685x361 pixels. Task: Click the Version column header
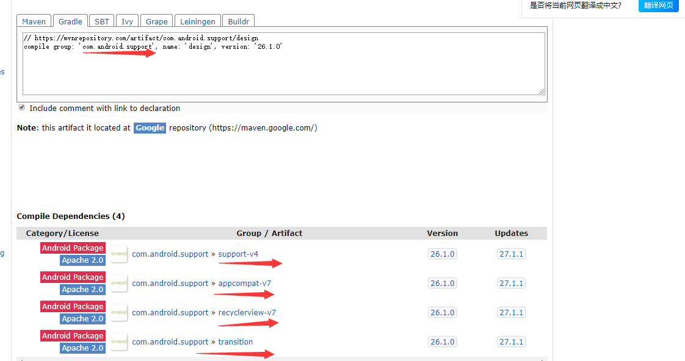coord(443,233)
